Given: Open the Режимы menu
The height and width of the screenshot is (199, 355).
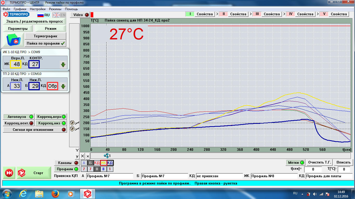Looking at the screenshot, I should 55,9.
